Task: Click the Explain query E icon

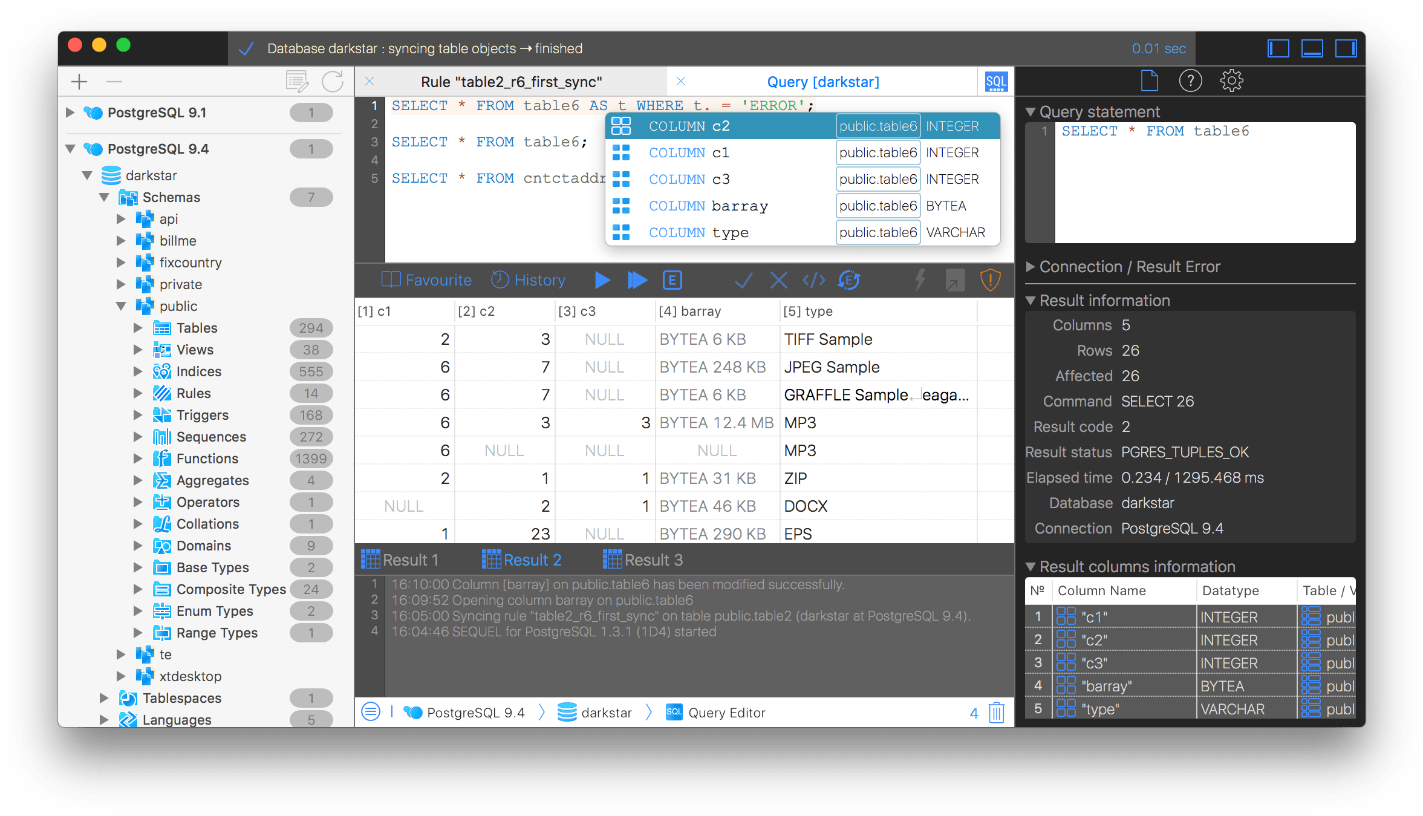Action: 672,280
